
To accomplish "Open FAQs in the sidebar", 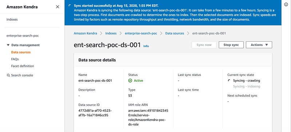I will pyautogui.click(x=15, y=59).
